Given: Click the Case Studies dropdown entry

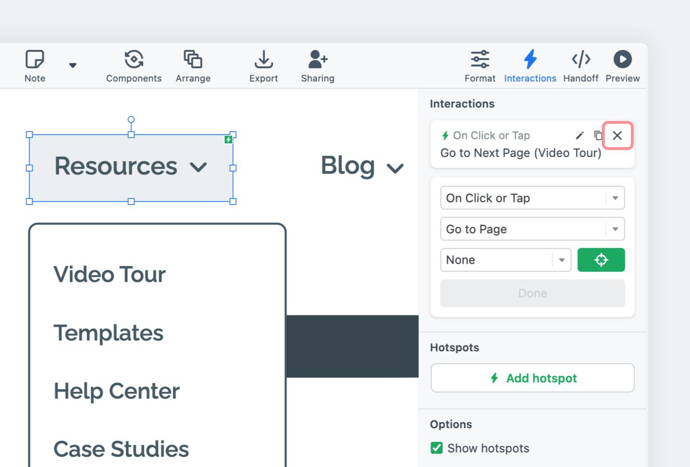Looking at the screenshot, I should pyautogui.click(x=121, y=449).
